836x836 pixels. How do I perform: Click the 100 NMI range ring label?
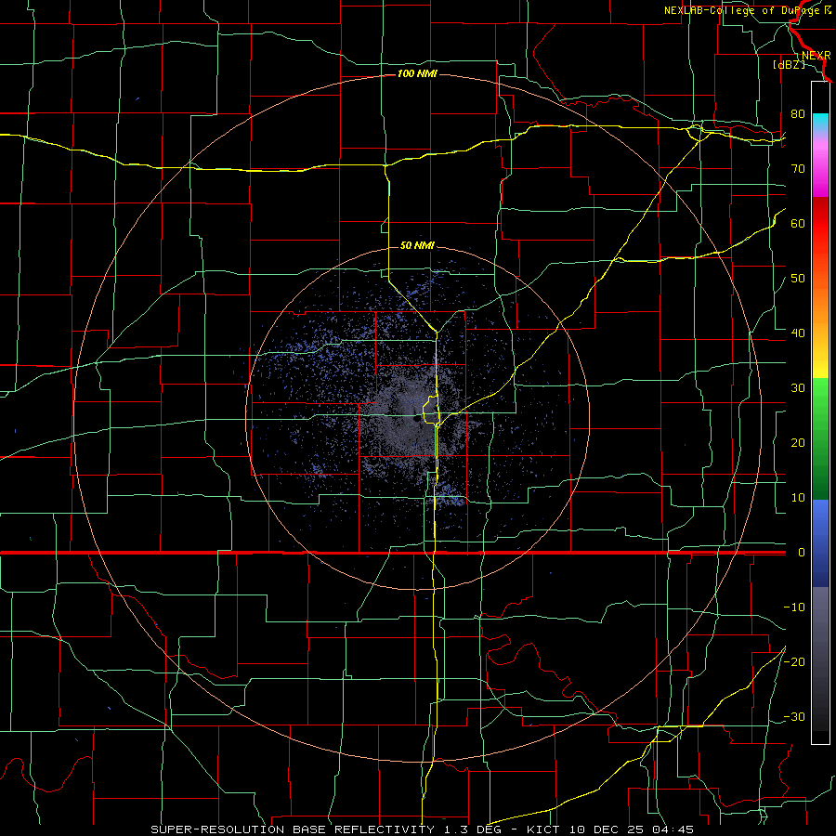(x=417, y=73)
